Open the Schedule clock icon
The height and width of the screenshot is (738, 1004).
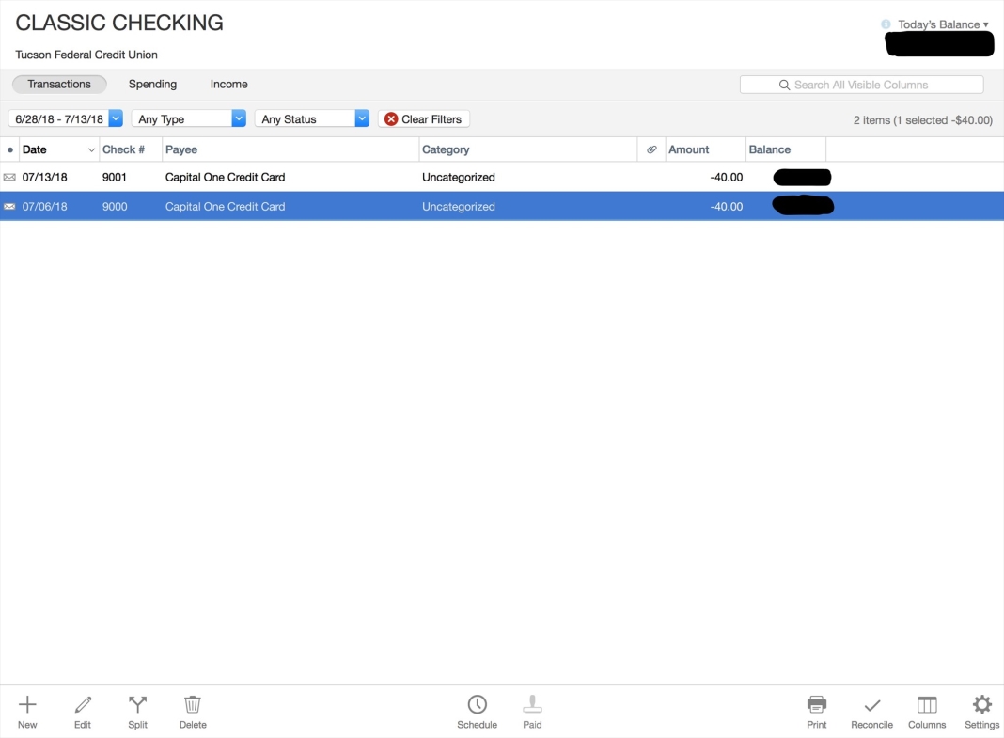point(477,705)
